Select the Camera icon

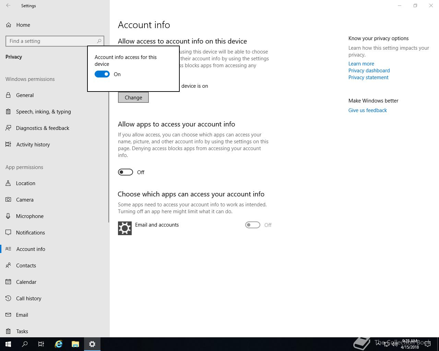(x=8, y=199)
